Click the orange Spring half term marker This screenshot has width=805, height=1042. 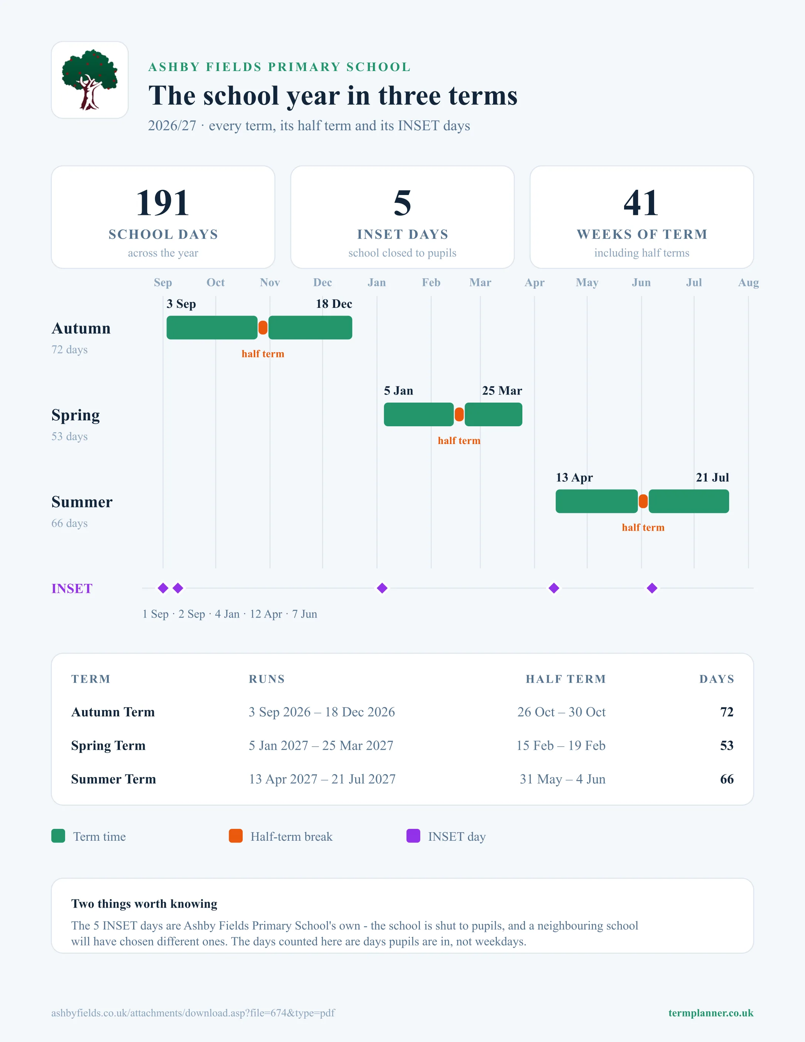[x=459, y=414]
